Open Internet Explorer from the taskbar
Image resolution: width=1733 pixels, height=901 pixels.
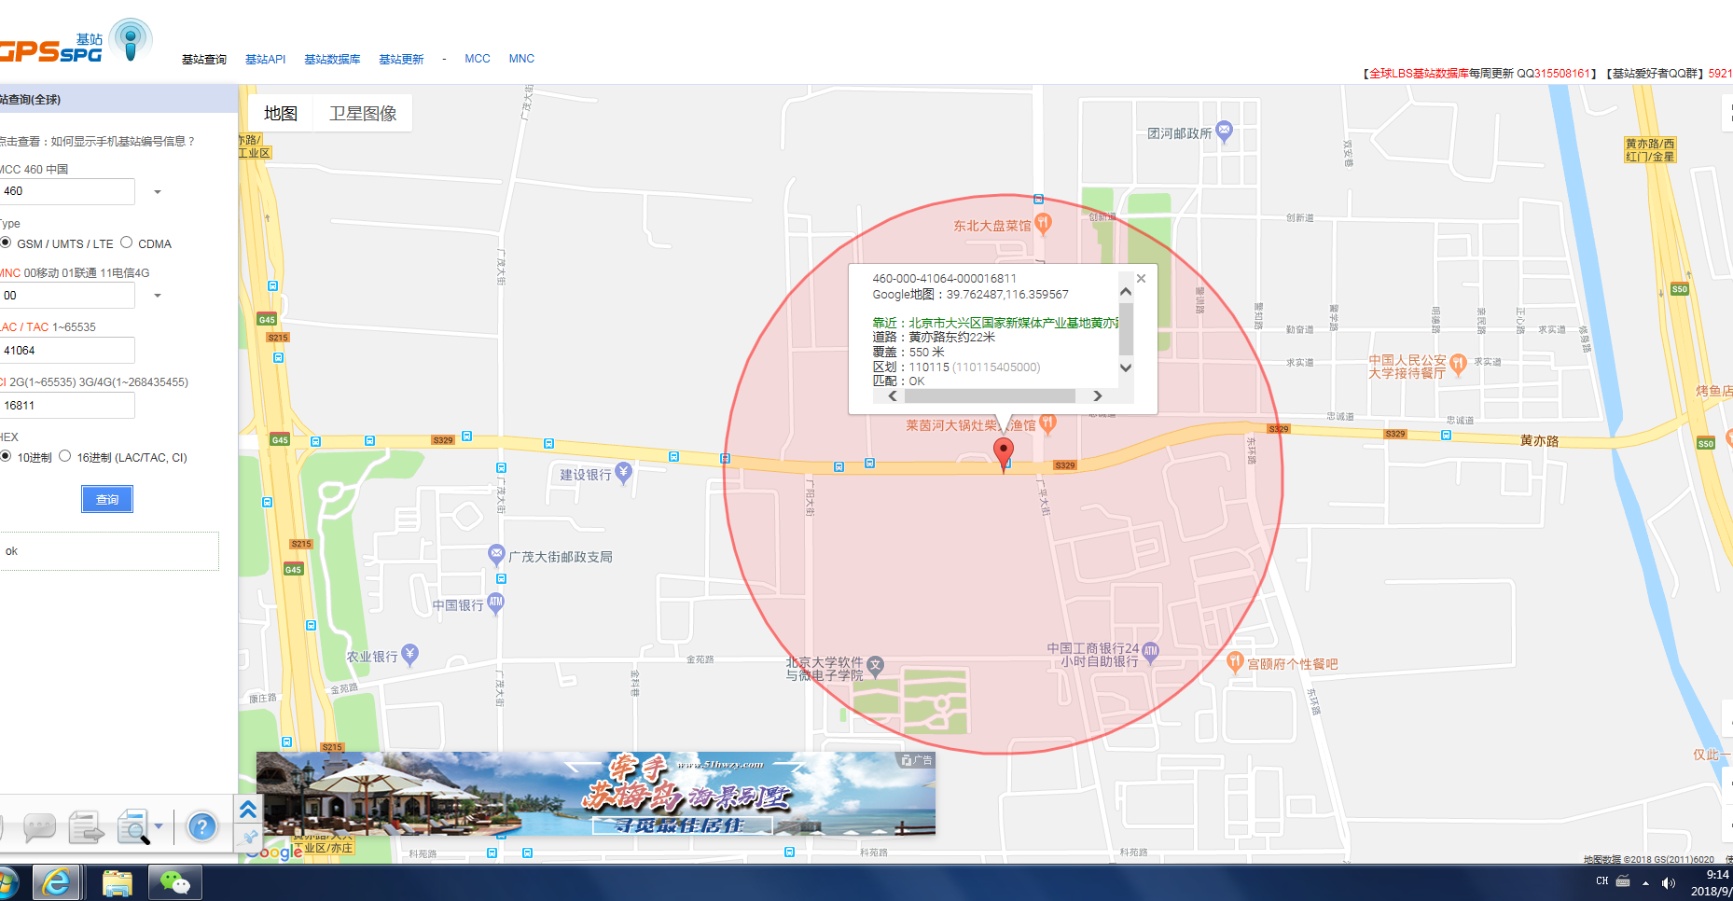click(56, 882)
